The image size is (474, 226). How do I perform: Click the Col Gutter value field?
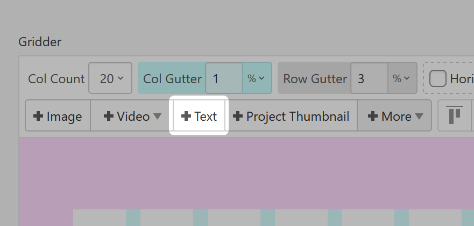(223, 79)
